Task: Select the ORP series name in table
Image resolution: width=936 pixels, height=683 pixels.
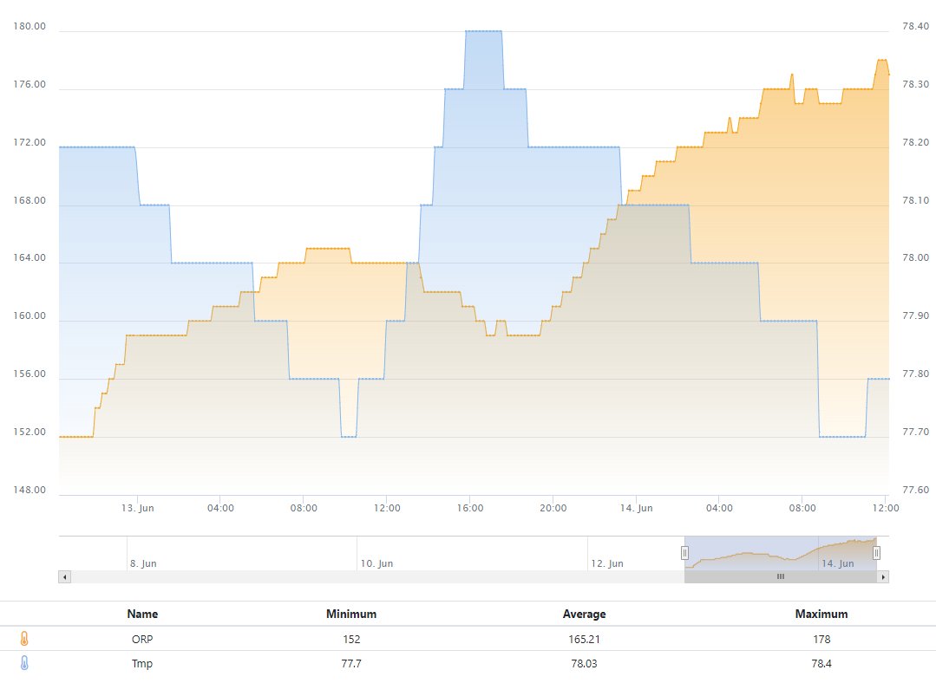Action: pyautogui.click(x=142, y=639)
